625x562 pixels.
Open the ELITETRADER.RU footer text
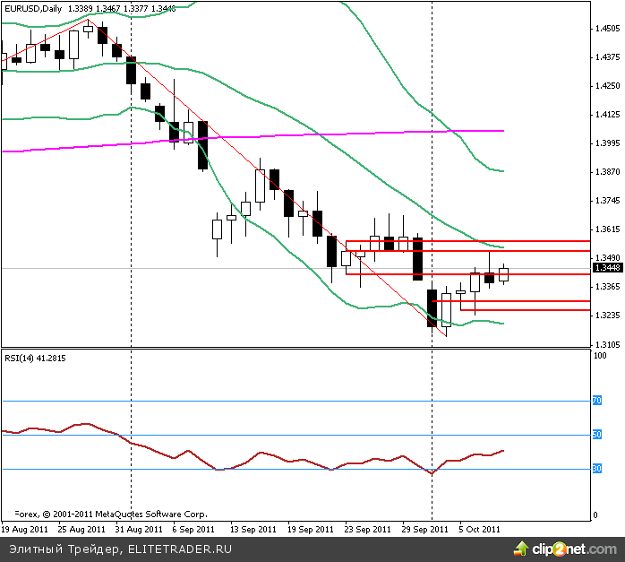tap(179, 549)
